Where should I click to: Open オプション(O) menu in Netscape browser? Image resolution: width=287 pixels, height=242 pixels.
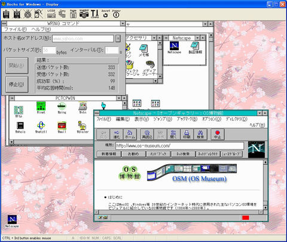click(212, 119)
